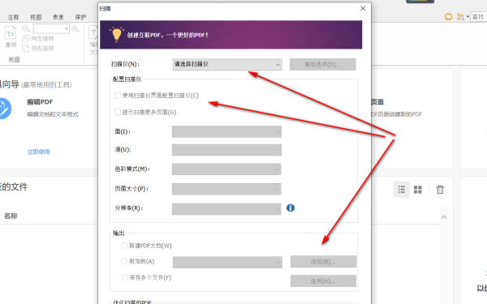Click the trash delete icon
The height and width of the screenshot is (304, 487).
point(440,189)
